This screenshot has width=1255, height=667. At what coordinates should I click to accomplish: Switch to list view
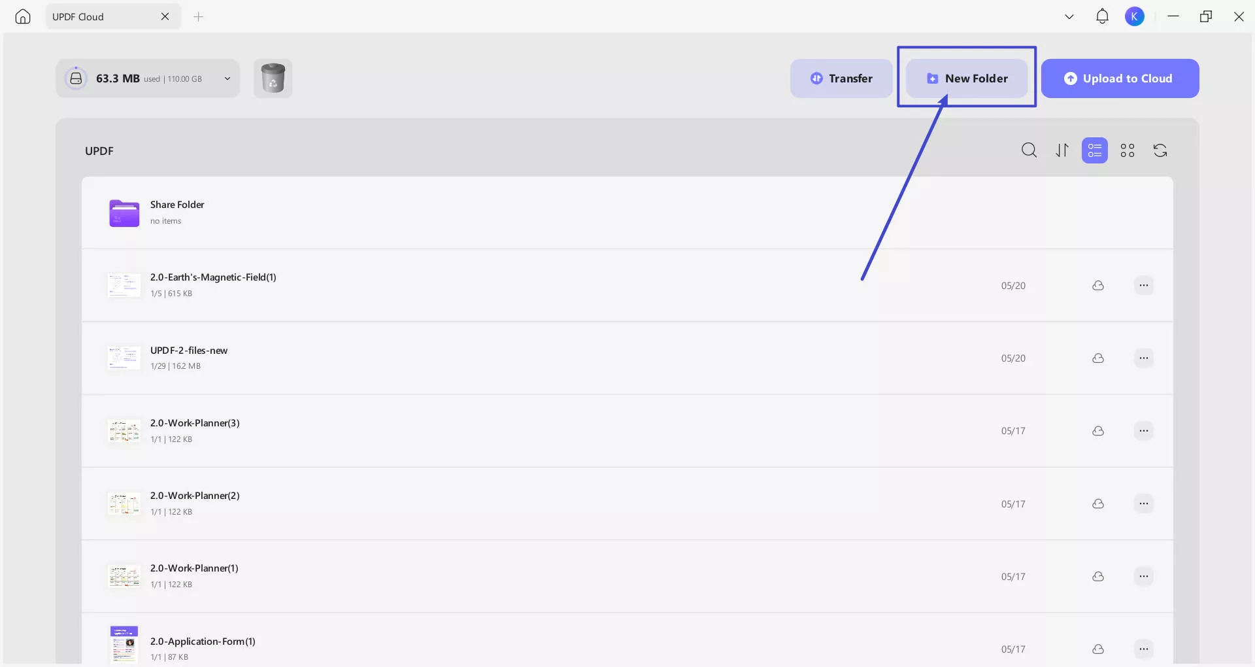point(1095,150)
